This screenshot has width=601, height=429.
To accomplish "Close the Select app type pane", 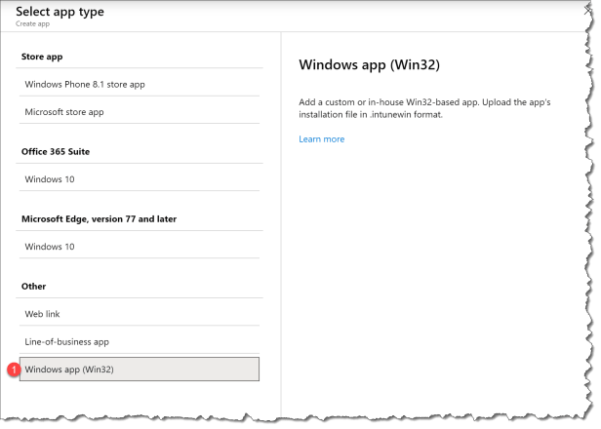I will pyautogui.click(x=587, y=11).
